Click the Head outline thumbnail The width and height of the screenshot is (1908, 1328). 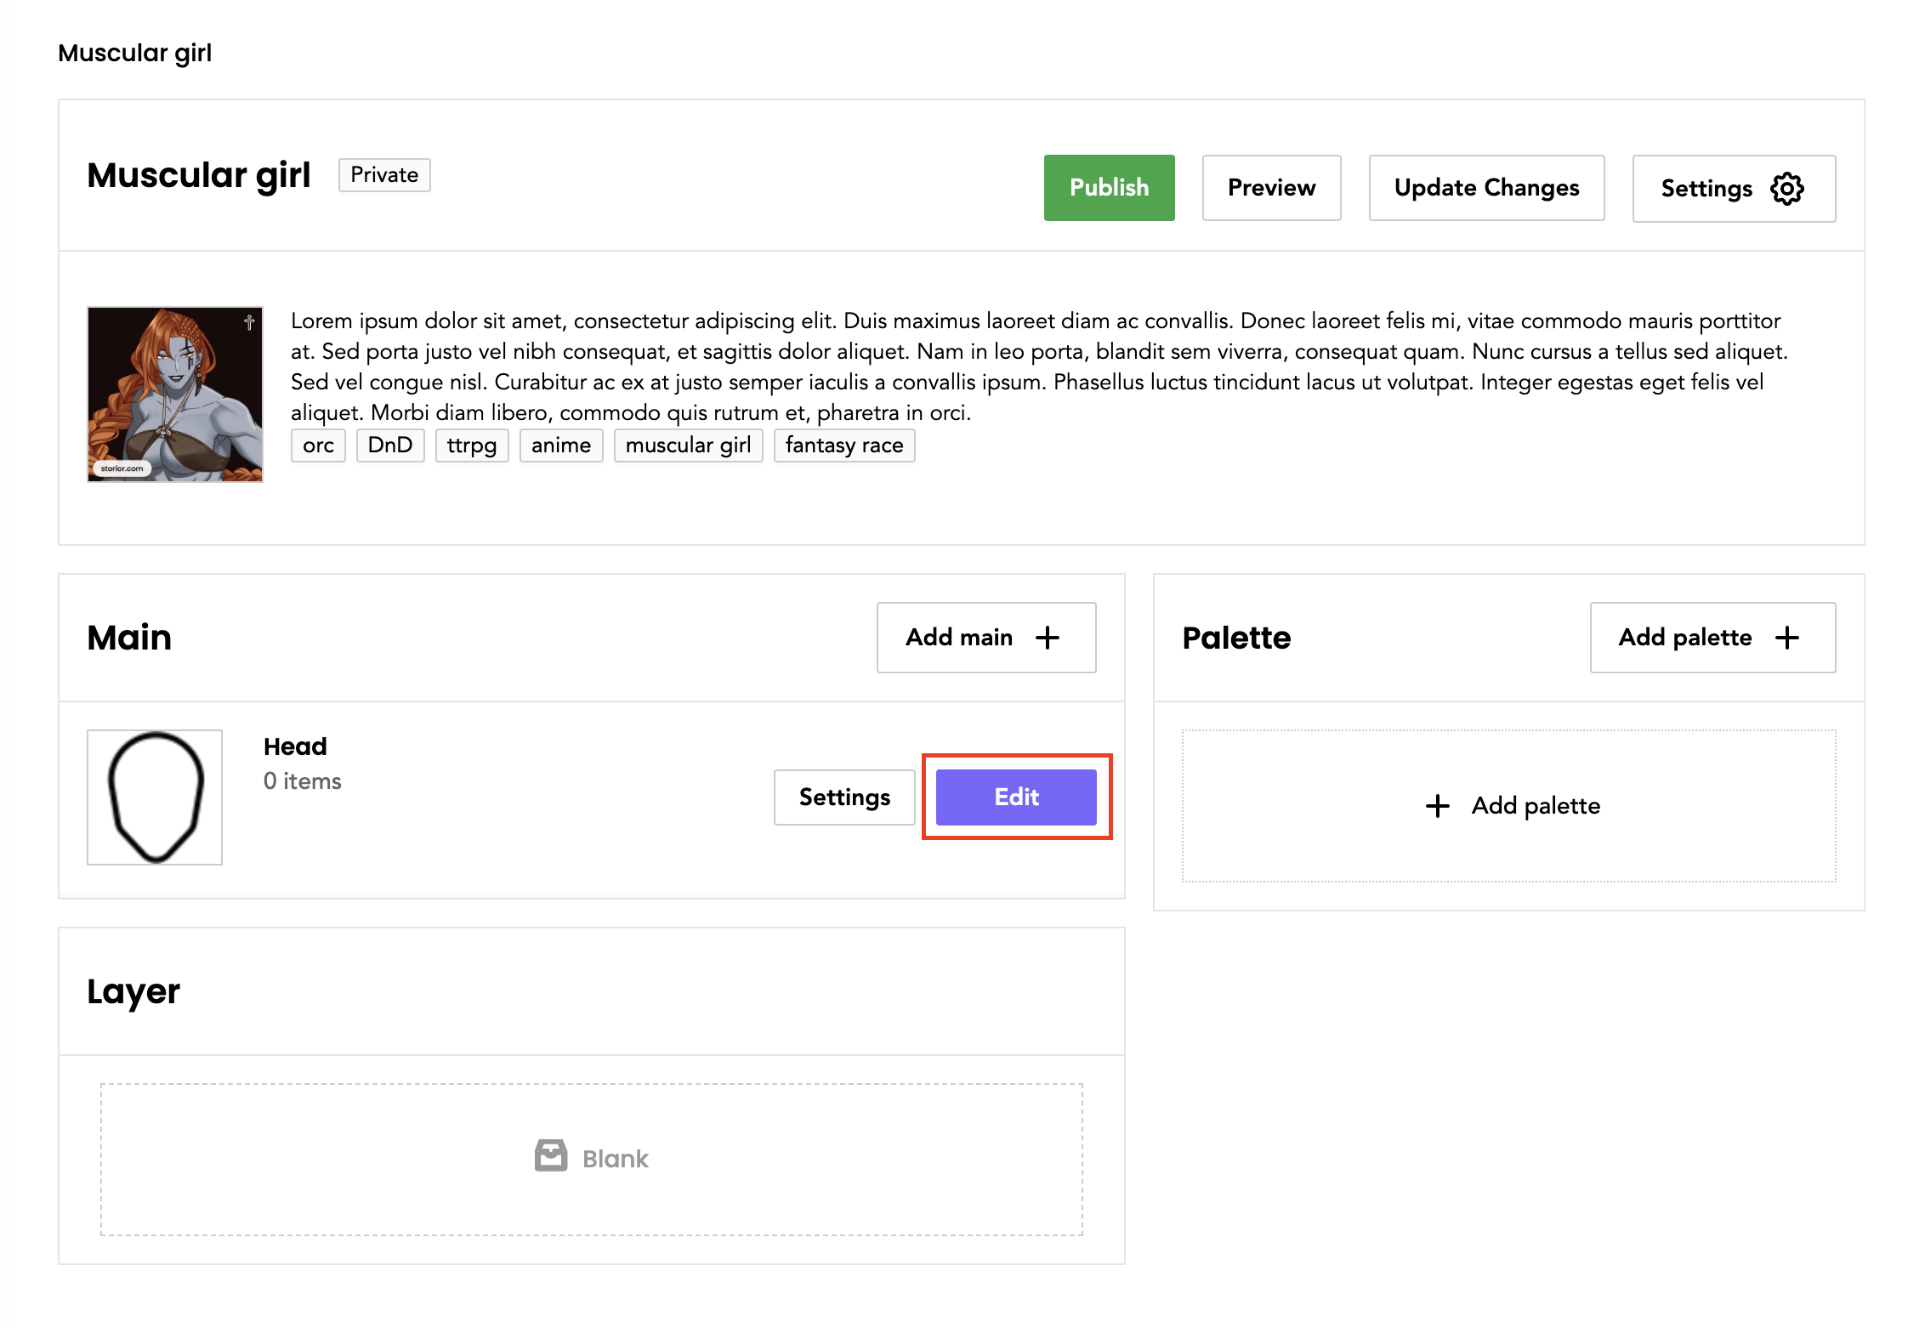[155, 797]
